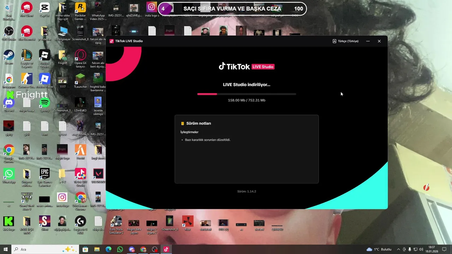Open Chrome from the taskbar
This screenshot has width=452, height=254.
click(143, 249)
